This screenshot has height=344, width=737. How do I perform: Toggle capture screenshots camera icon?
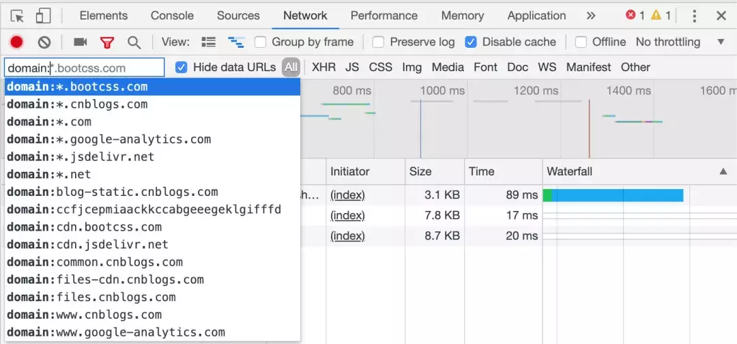81,42
